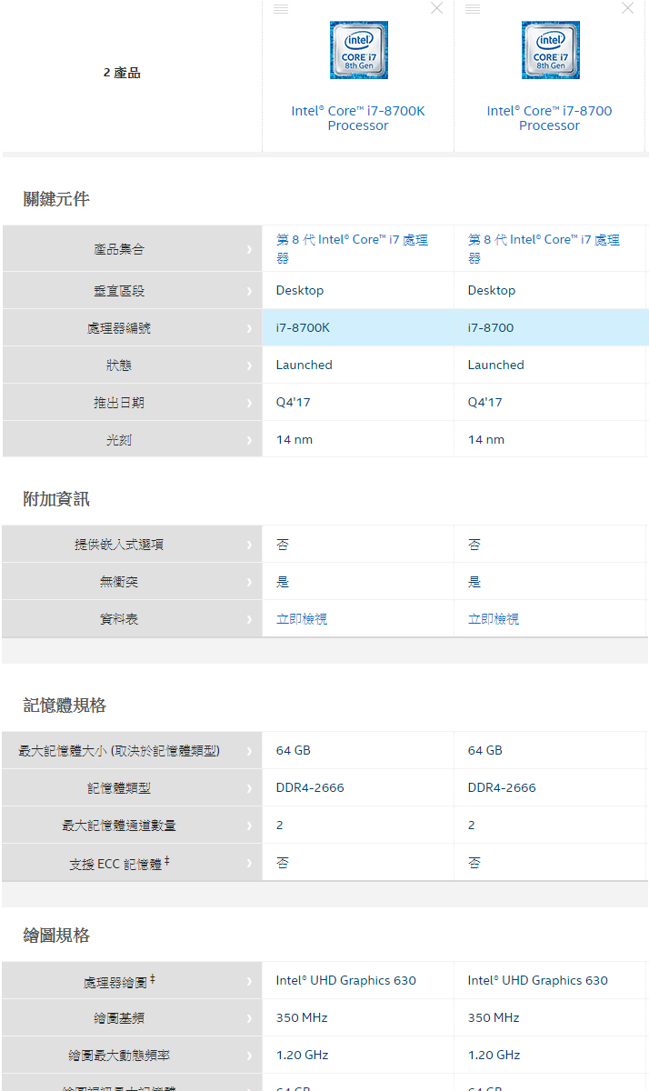Open i7-8700K product collection link

pyautogui.click(x=352, y=248)
